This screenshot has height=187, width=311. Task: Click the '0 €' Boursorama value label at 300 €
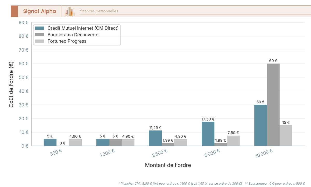pyautogui.click(x=63, y=143)
